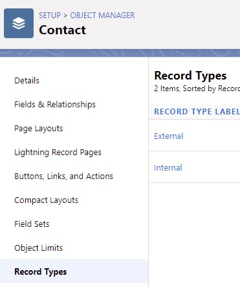Image resolution: width=240 pixels, height=287 pixels.
Task: Select the Contact object title
Action: (62, 30)
